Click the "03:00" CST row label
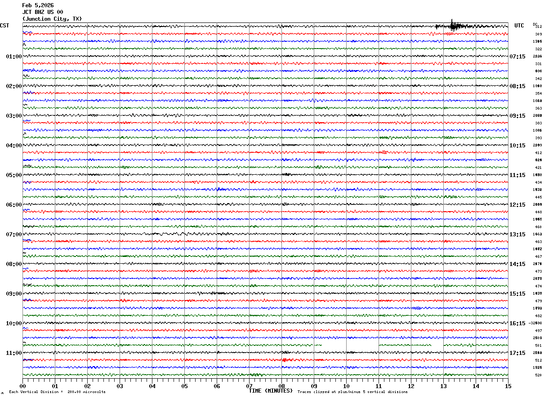 pos(14,116)
